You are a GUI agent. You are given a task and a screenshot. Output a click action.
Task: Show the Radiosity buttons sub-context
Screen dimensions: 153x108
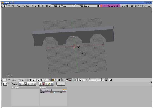49,84
